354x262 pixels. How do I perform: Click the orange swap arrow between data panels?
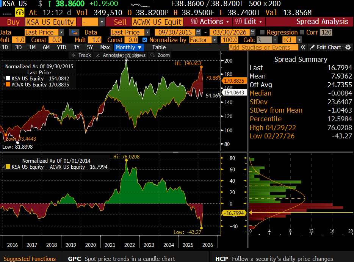click(x=74, y=33)
